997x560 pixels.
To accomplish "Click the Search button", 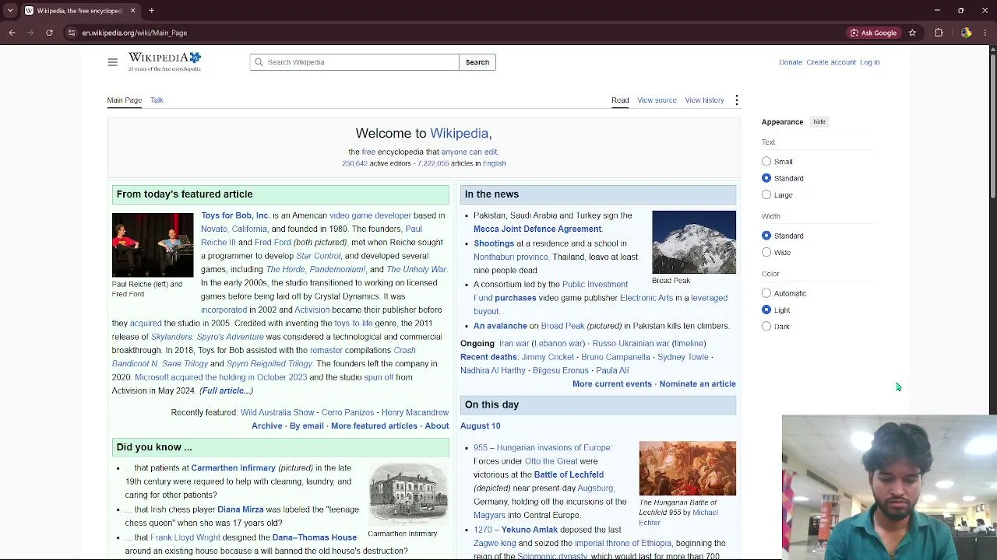I will tap(477, 62).
